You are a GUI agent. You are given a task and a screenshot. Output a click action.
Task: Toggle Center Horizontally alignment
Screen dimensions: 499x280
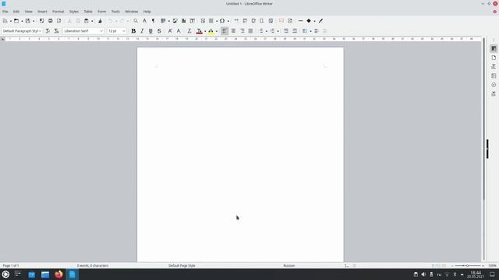(x=233, y=31)
